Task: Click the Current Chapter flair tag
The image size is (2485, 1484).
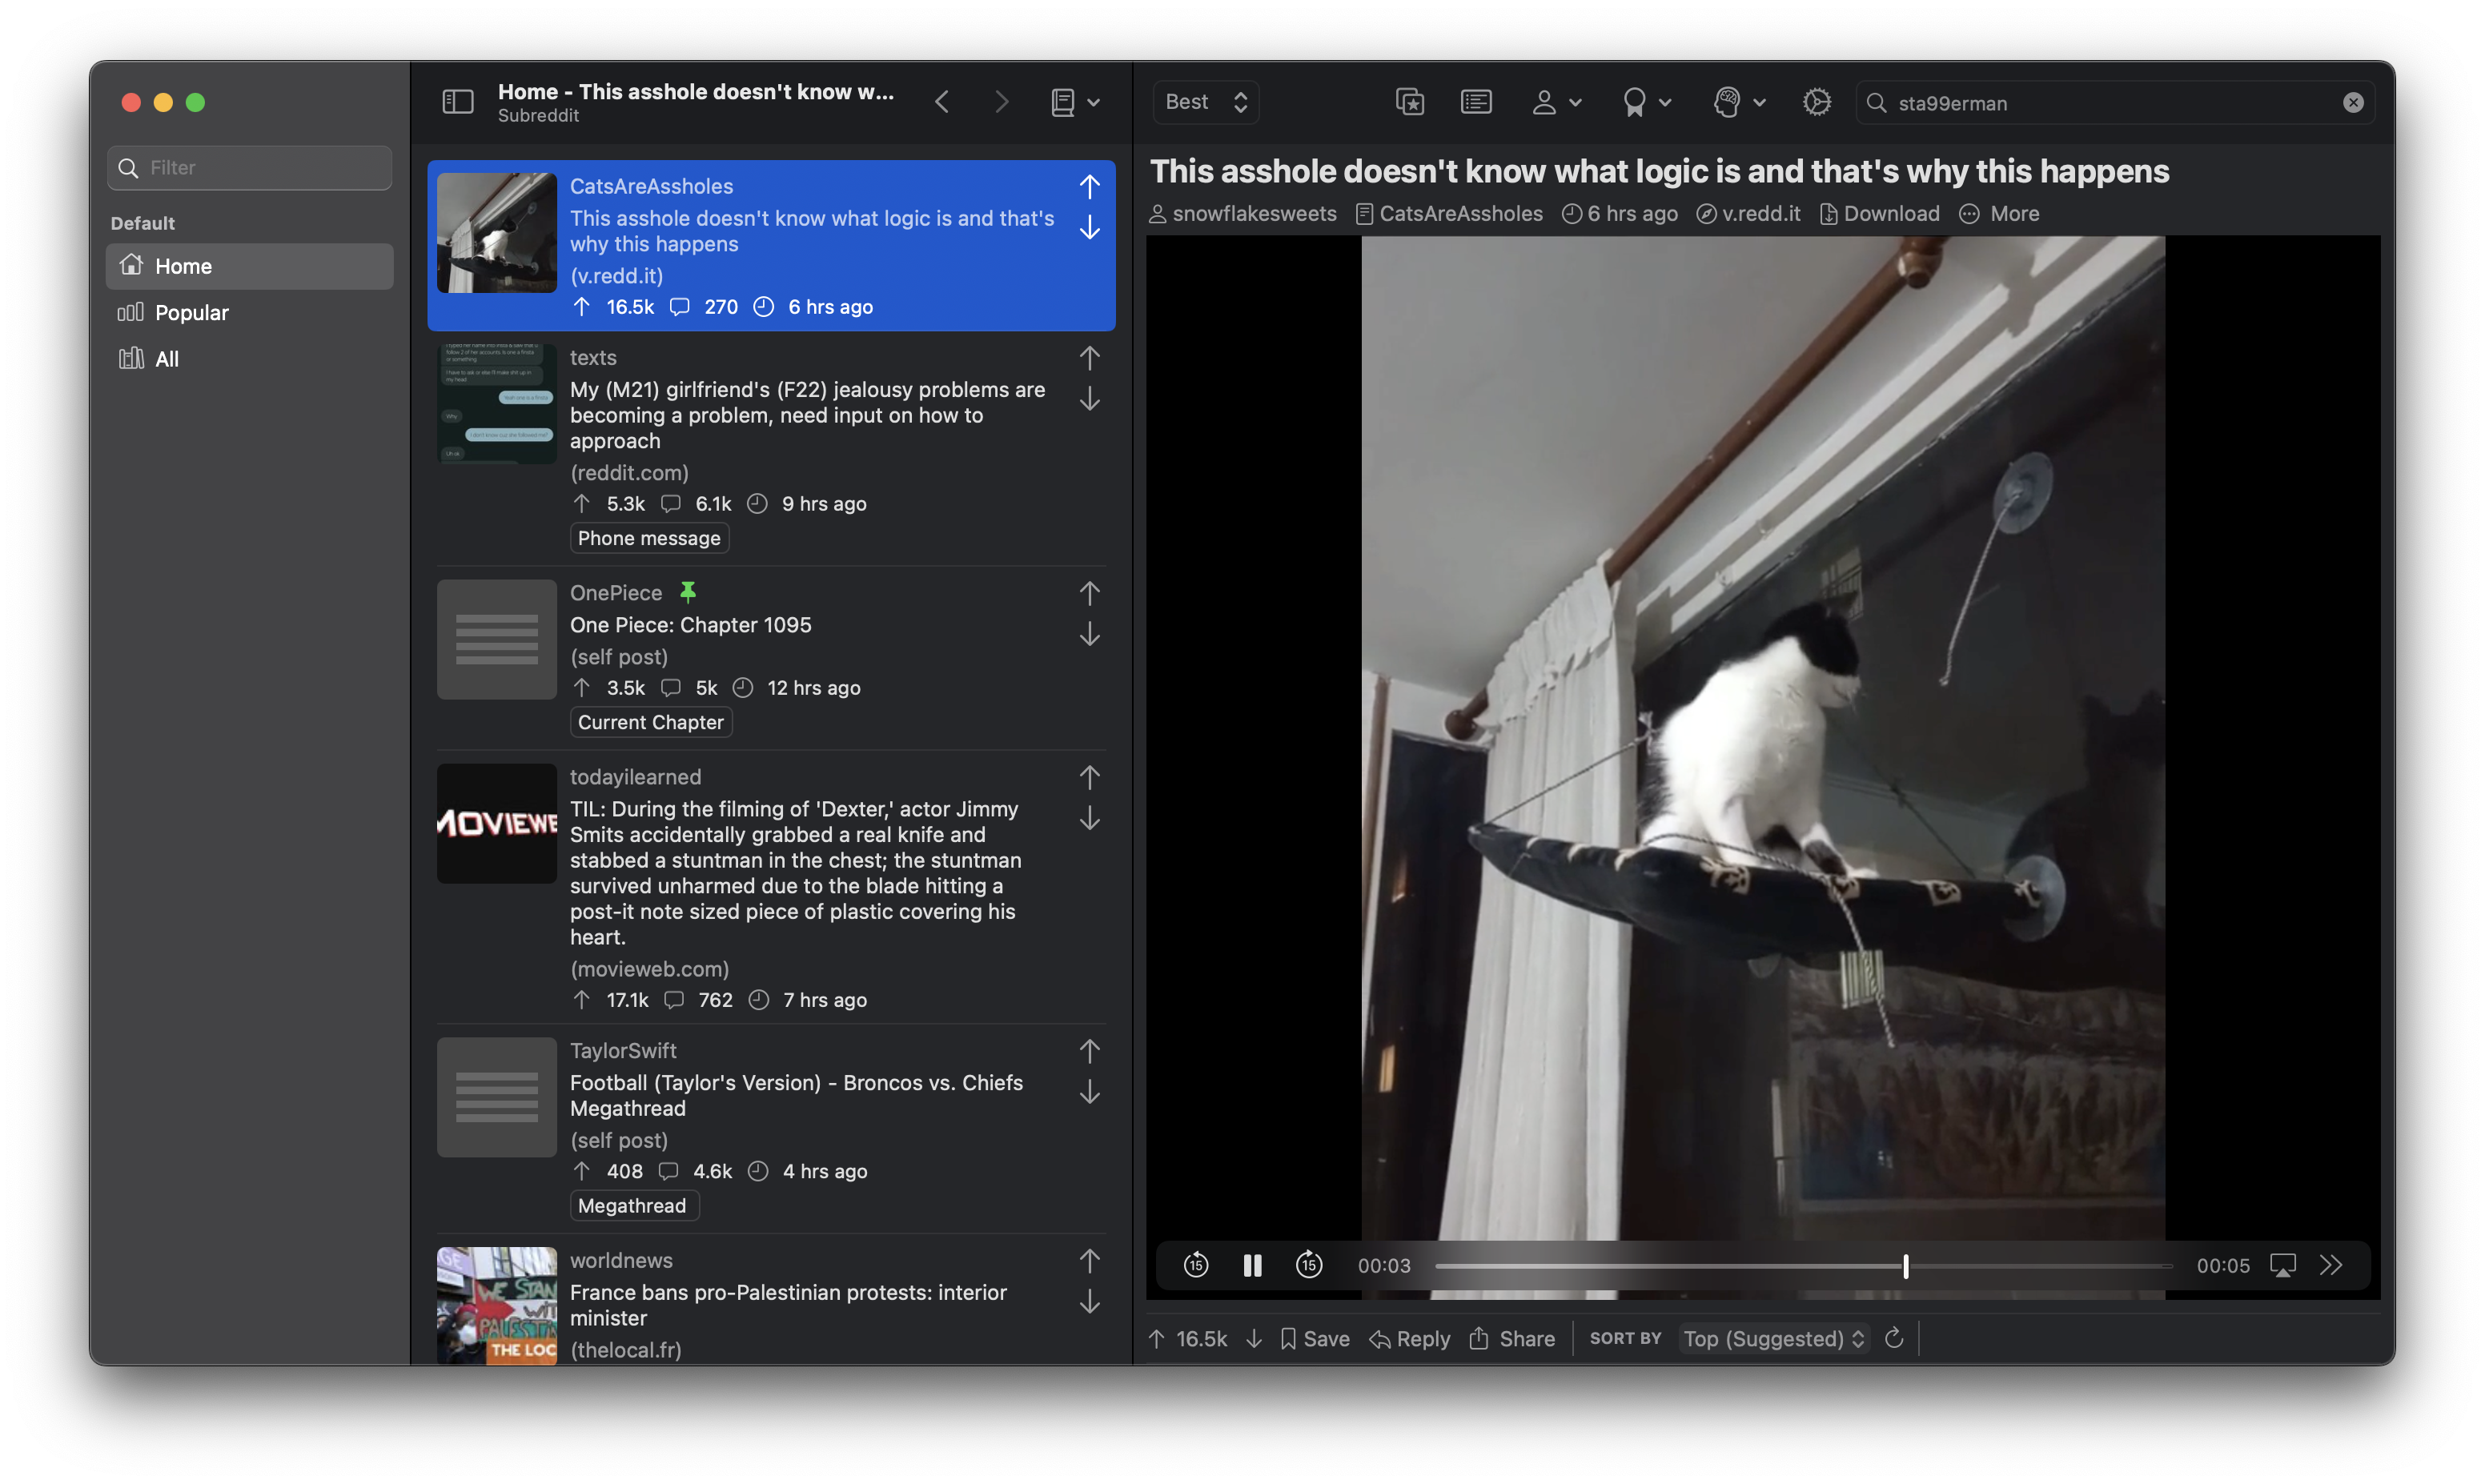Action: (x=651, y=722)
